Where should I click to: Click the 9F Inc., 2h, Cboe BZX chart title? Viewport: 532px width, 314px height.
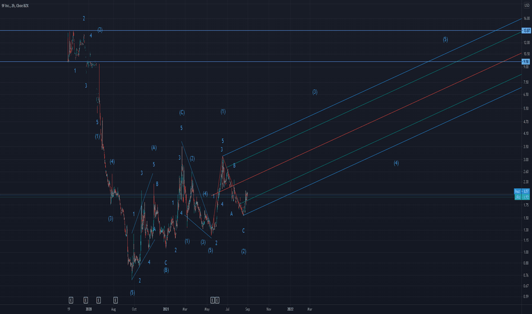pos(15,6)
